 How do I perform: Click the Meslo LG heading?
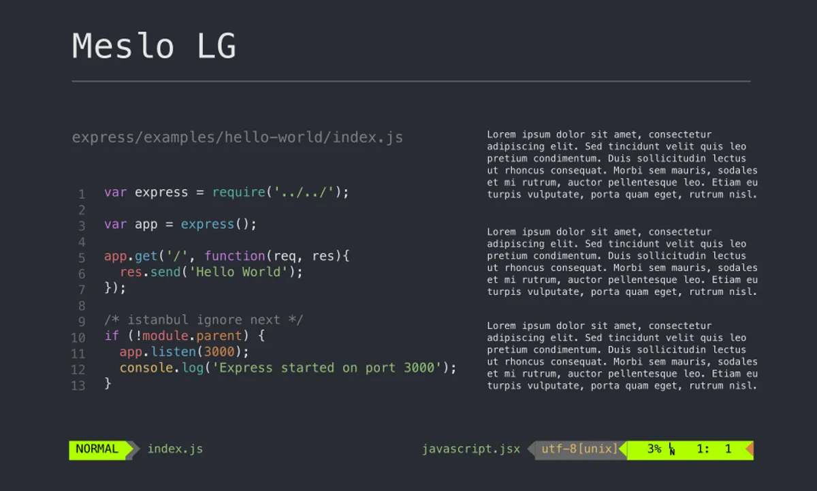point(155,46)
